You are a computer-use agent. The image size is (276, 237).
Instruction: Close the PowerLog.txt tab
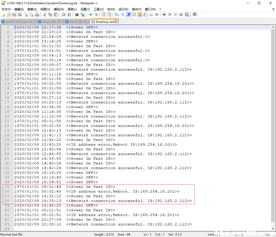pyautogui.click(x=116, y=22)
